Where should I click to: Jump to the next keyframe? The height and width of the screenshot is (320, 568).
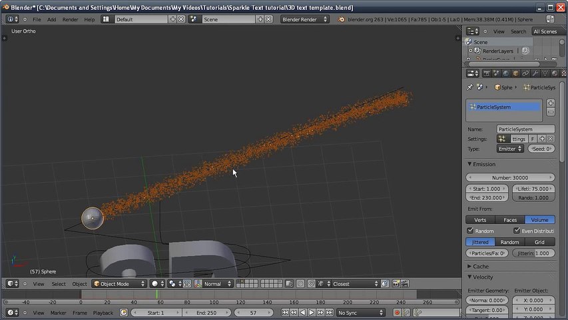[x=320, y=313]
